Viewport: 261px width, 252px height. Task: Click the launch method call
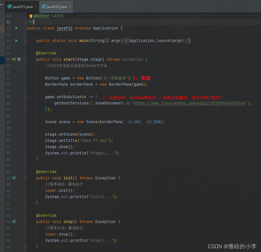pyautogui.click(x=163, y=41)
